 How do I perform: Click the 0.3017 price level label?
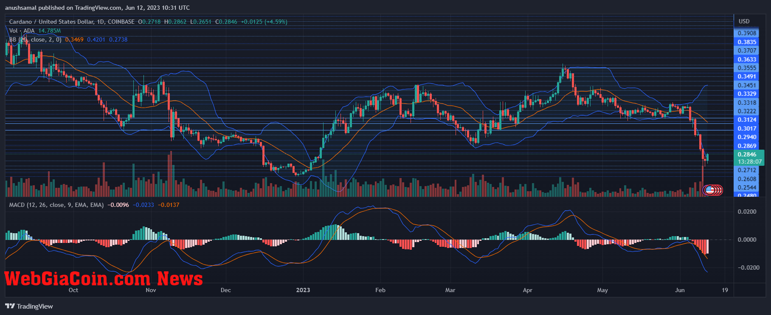pyautogui.click(x=747, y=128)
